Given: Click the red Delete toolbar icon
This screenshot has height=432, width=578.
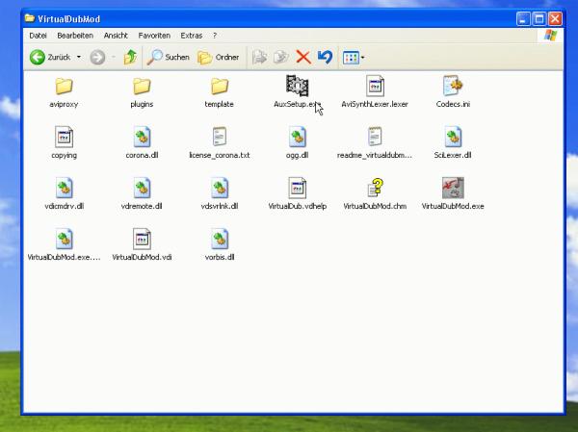Looking at the screenshot, I should click(x=302, y=57).
